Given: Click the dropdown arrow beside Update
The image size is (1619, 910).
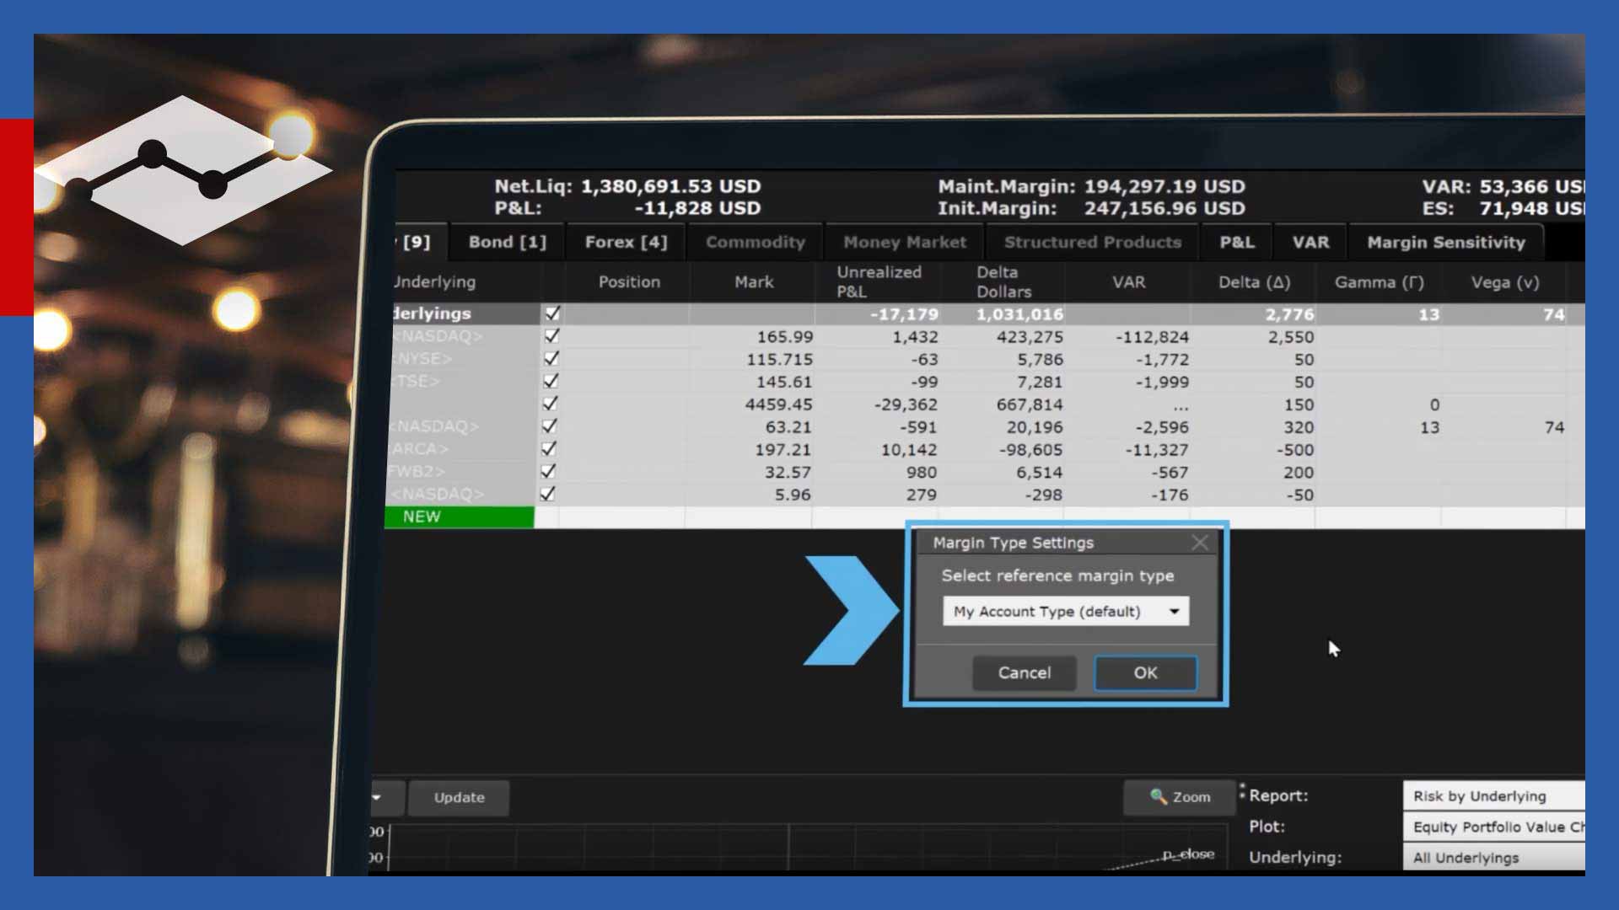Looking at the screenshot, I should click(x=377, y=797).
